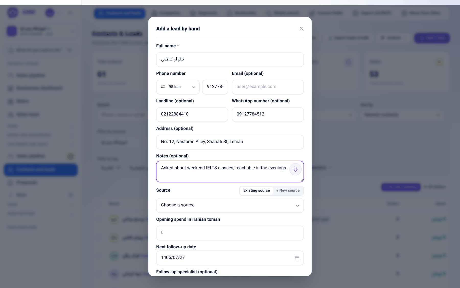Grab the Notes textarea resize handle
Viewport: 460px width, 288px height.
pos(302,180)
